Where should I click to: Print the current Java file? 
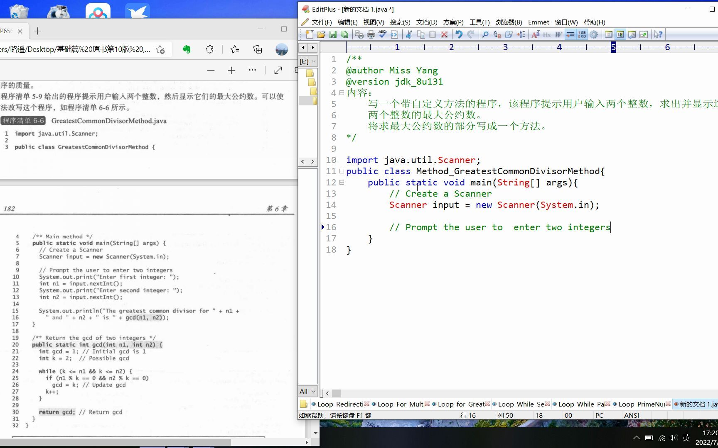(x=371, y=34)
